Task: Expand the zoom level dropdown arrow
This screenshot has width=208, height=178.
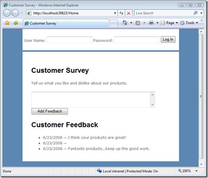Action: tap(197, 171)
